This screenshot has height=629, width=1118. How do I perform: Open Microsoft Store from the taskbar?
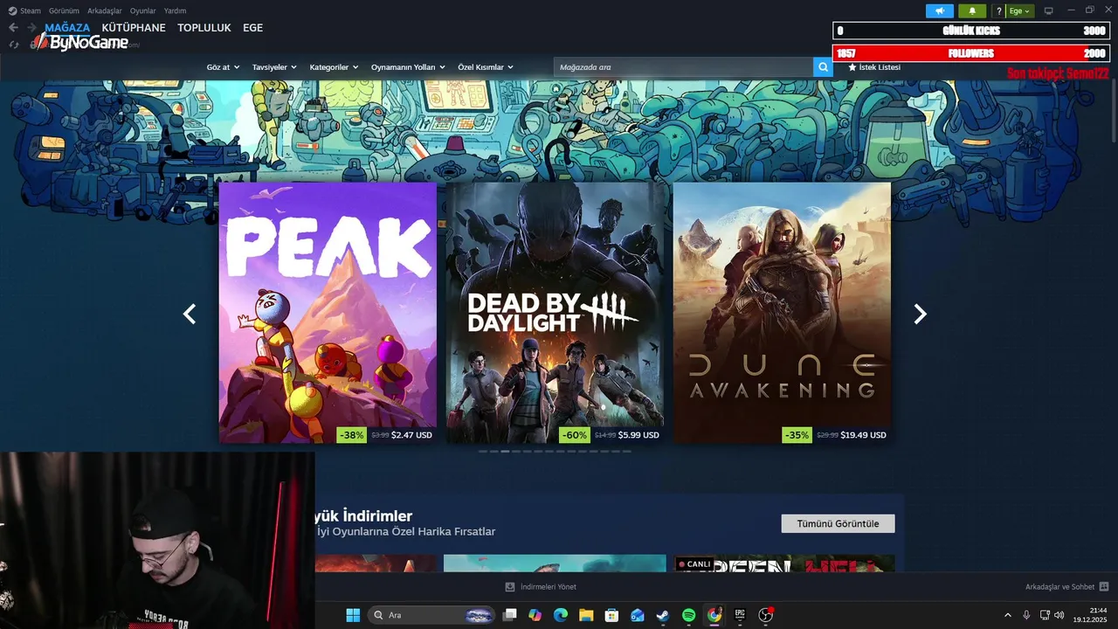coord(612,615)
